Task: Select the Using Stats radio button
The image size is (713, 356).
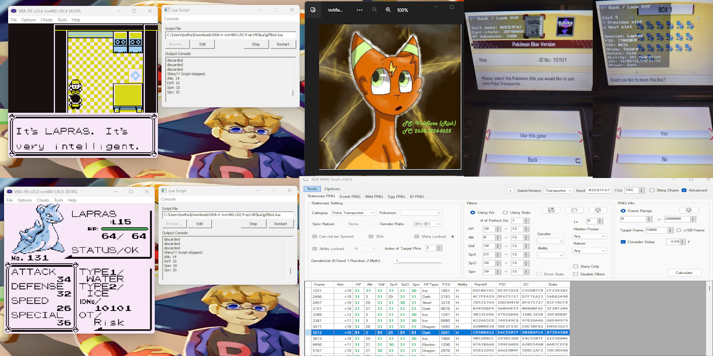Action: pyautogui.click(x=505, y=212)
